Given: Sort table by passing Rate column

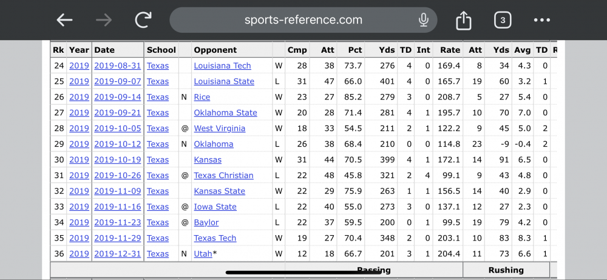Looking at the screenshot, I should click(x=450, y=50).
